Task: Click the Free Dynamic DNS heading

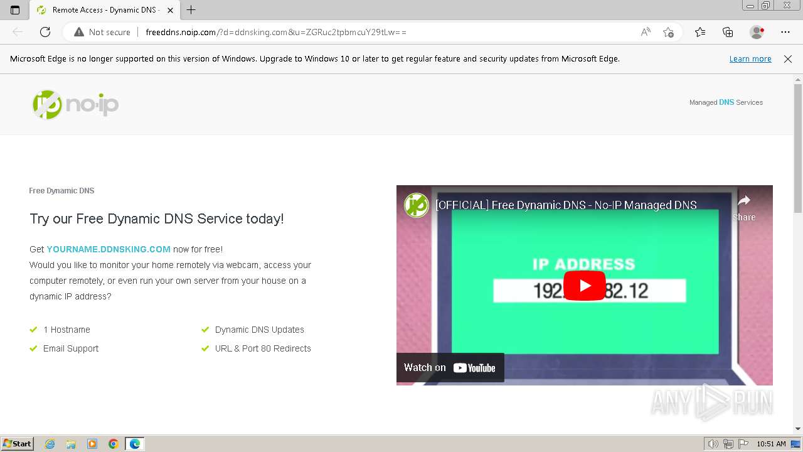Action: point(61,191)
